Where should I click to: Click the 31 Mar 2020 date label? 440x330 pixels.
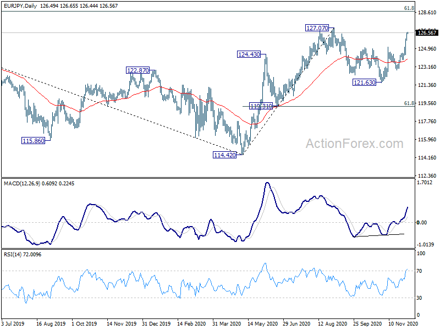227,323
